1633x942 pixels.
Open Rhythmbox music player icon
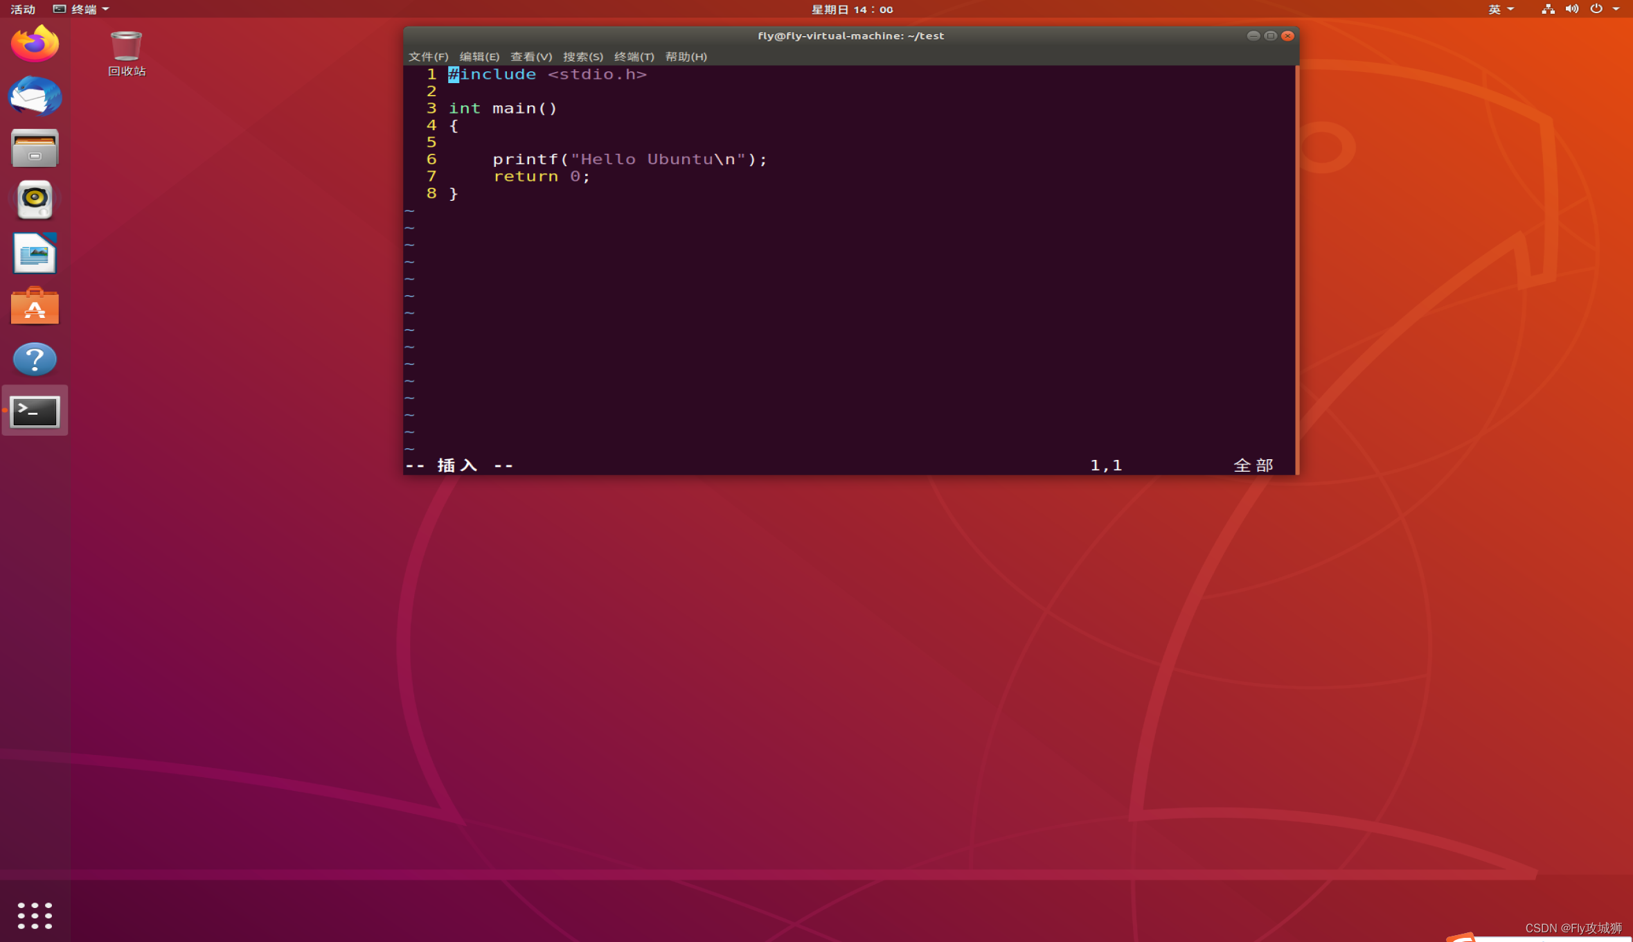click(35, 200)
